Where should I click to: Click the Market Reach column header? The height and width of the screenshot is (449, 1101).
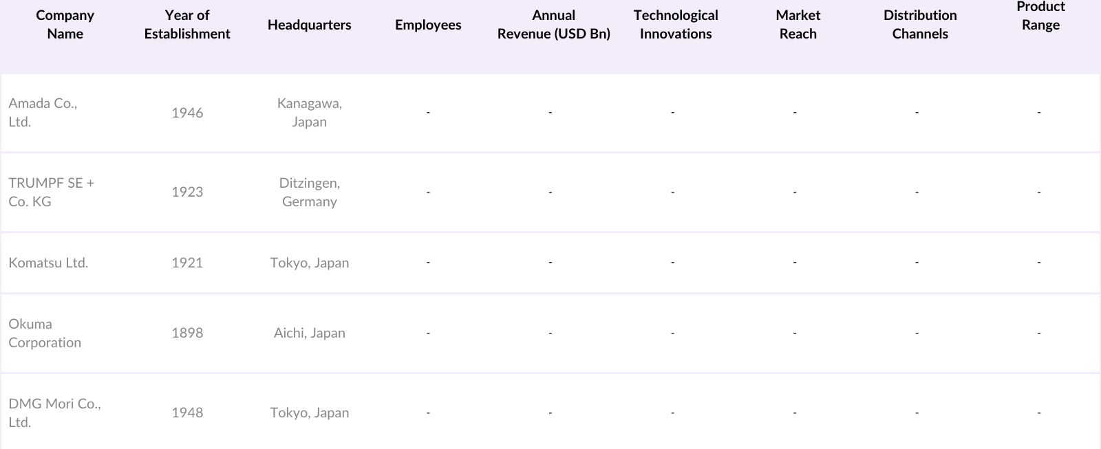pyautogui.click(x=798, y=25)
